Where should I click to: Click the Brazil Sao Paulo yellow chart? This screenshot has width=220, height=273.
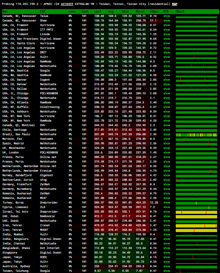(196, 135)
